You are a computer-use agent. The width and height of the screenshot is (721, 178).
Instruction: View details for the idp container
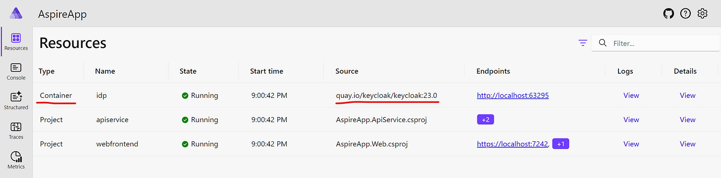coord(688,95)
